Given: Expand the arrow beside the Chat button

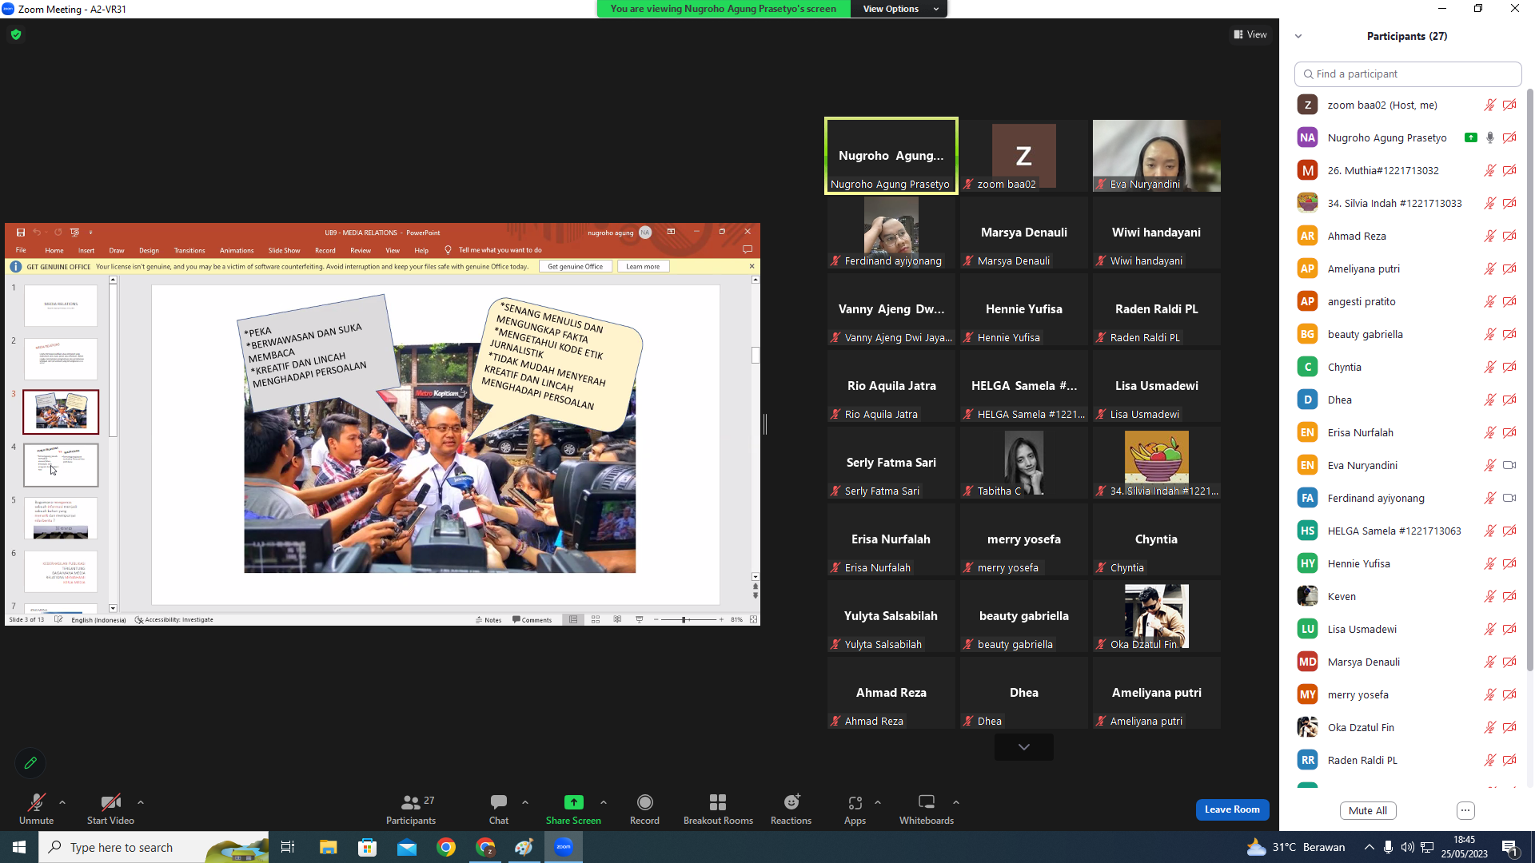Looking at the screenshot, I should click(x=525, y=802).
